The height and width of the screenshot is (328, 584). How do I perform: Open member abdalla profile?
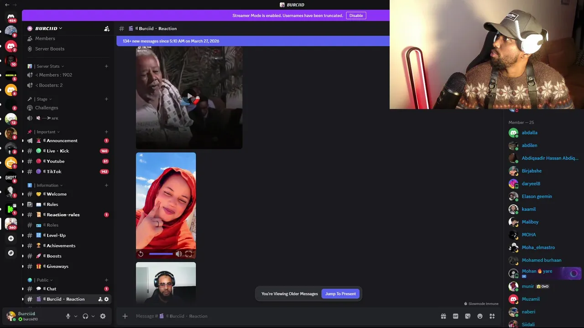tap(544, 133)
